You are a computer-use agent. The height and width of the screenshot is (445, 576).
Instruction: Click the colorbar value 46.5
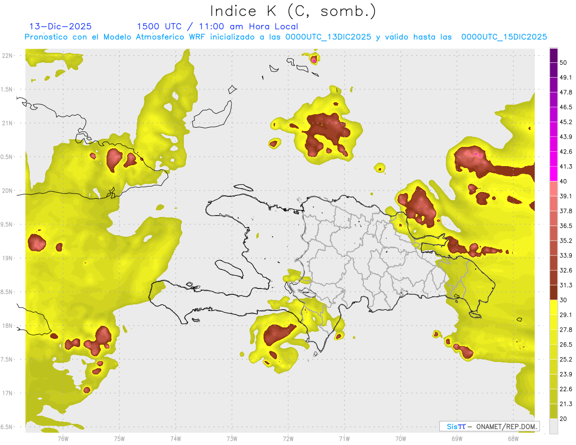[x=566, y=107]
